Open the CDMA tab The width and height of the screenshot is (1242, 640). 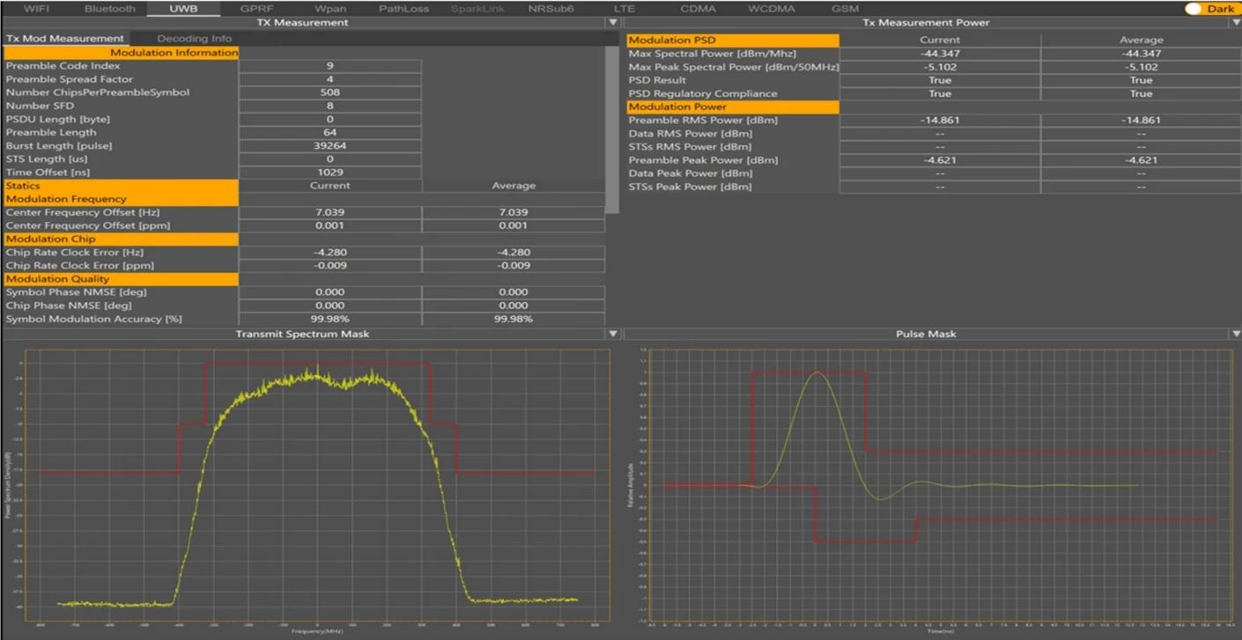pos(698,9)
